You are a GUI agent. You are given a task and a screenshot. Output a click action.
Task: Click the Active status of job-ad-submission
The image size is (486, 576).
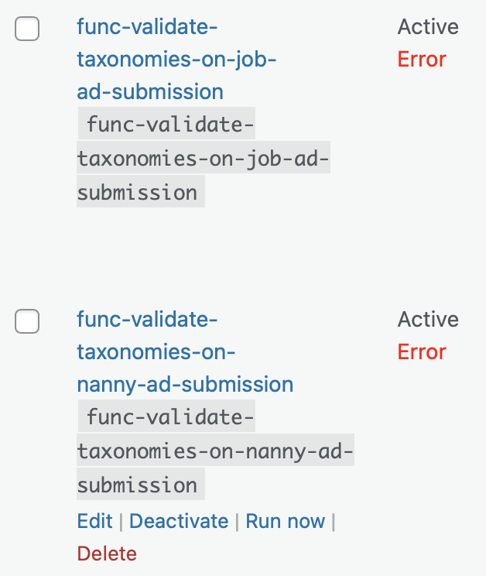428,27
